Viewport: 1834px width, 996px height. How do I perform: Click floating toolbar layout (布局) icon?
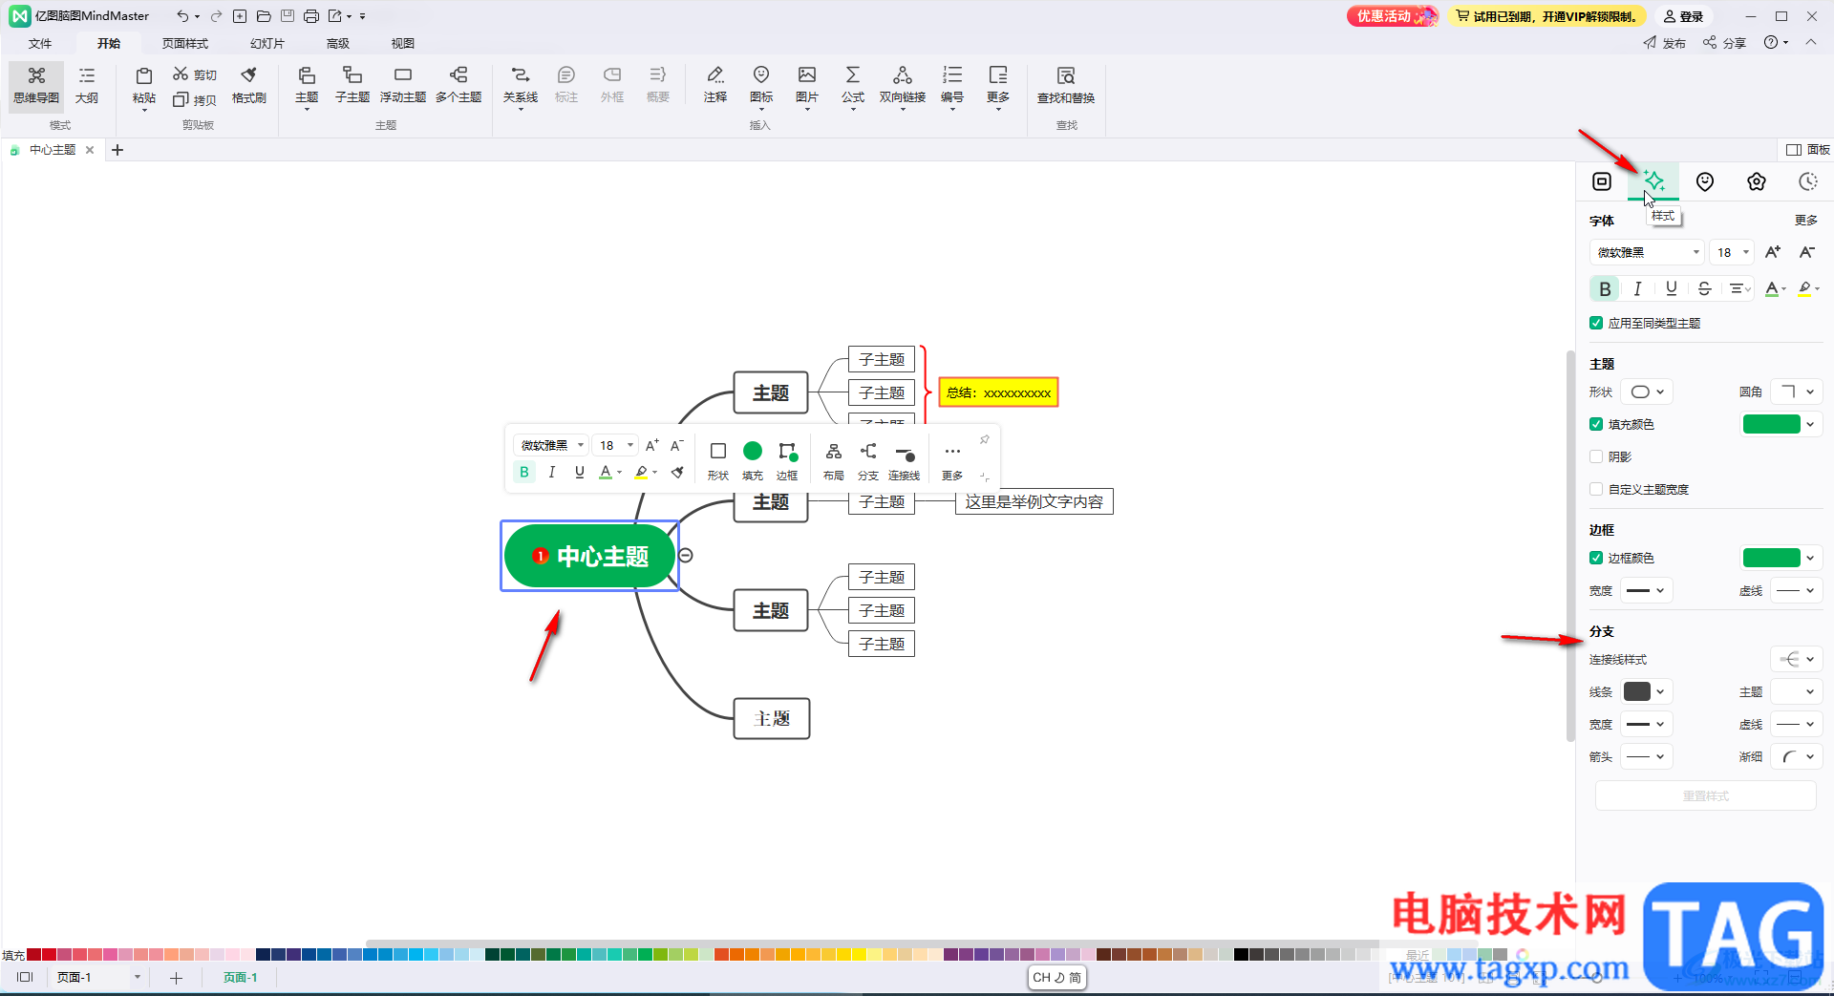click(x=834, y=459)
